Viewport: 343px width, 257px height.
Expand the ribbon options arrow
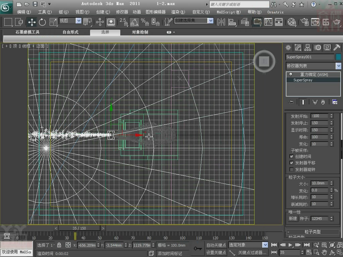pyautogui.click(x=174, y=32)
